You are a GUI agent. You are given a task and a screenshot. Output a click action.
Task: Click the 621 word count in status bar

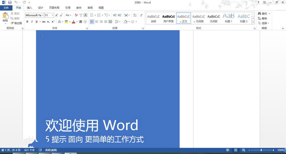29,150
